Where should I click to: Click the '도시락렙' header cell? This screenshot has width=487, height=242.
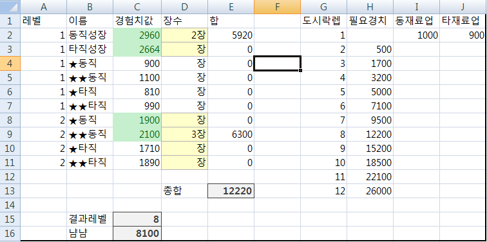click(323, 21)
